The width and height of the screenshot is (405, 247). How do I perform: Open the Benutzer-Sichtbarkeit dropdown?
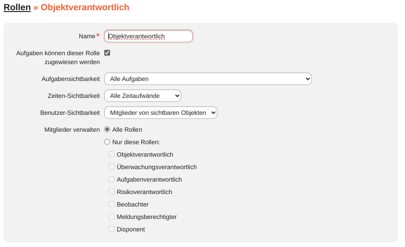point(160,113)
